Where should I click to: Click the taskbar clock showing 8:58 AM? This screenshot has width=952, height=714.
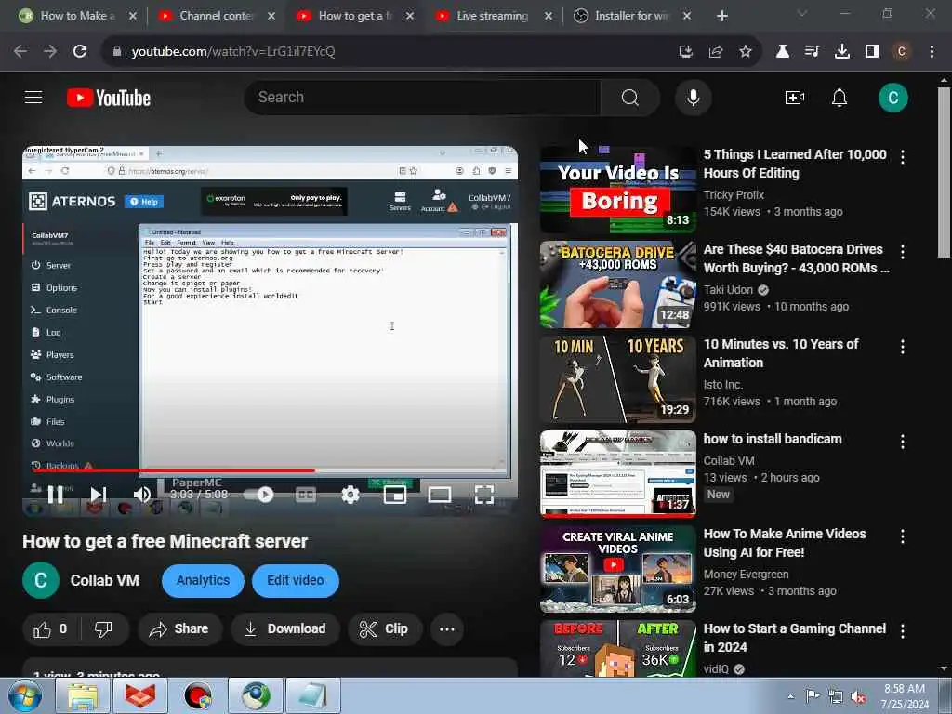pyautogui.click(x=905, y=696)
